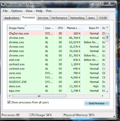This screenshot has width=120, height=121.
Task: Select the DOZESVC.EXE process
Action: [x=57, y=82]
